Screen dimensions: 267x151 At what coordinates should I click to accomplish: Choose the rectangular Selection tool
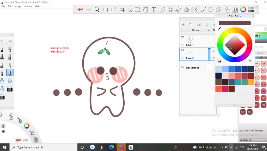tap(106, 10)
